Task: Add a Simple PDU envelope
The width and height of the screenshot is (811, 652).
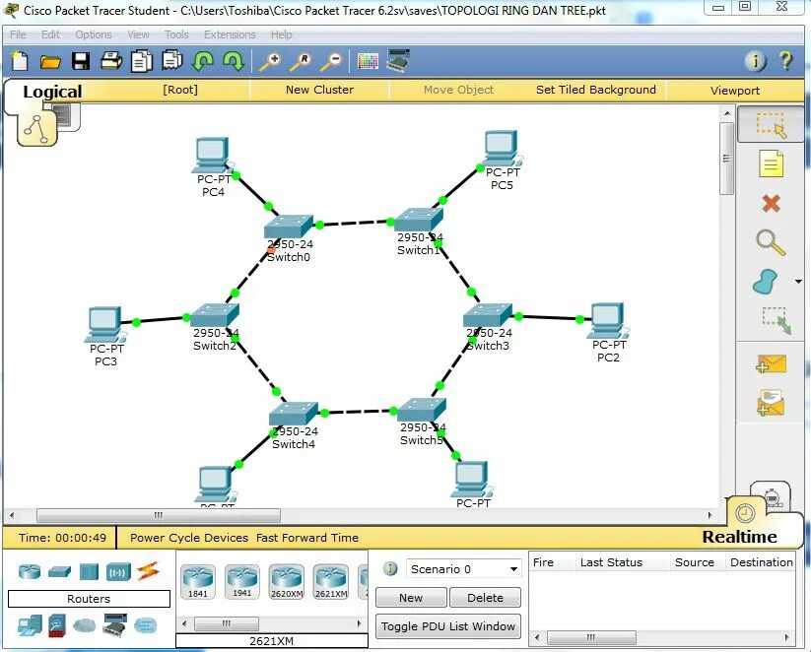Action: click(x=771, y=363)
